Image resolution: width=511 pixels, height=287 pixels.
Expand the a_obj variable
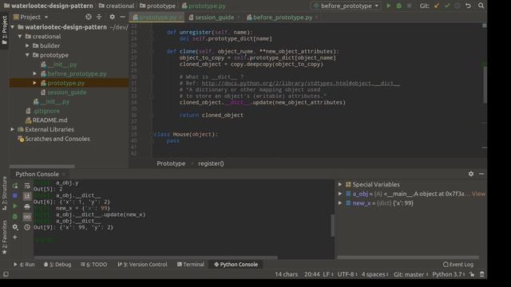(340, 194)
